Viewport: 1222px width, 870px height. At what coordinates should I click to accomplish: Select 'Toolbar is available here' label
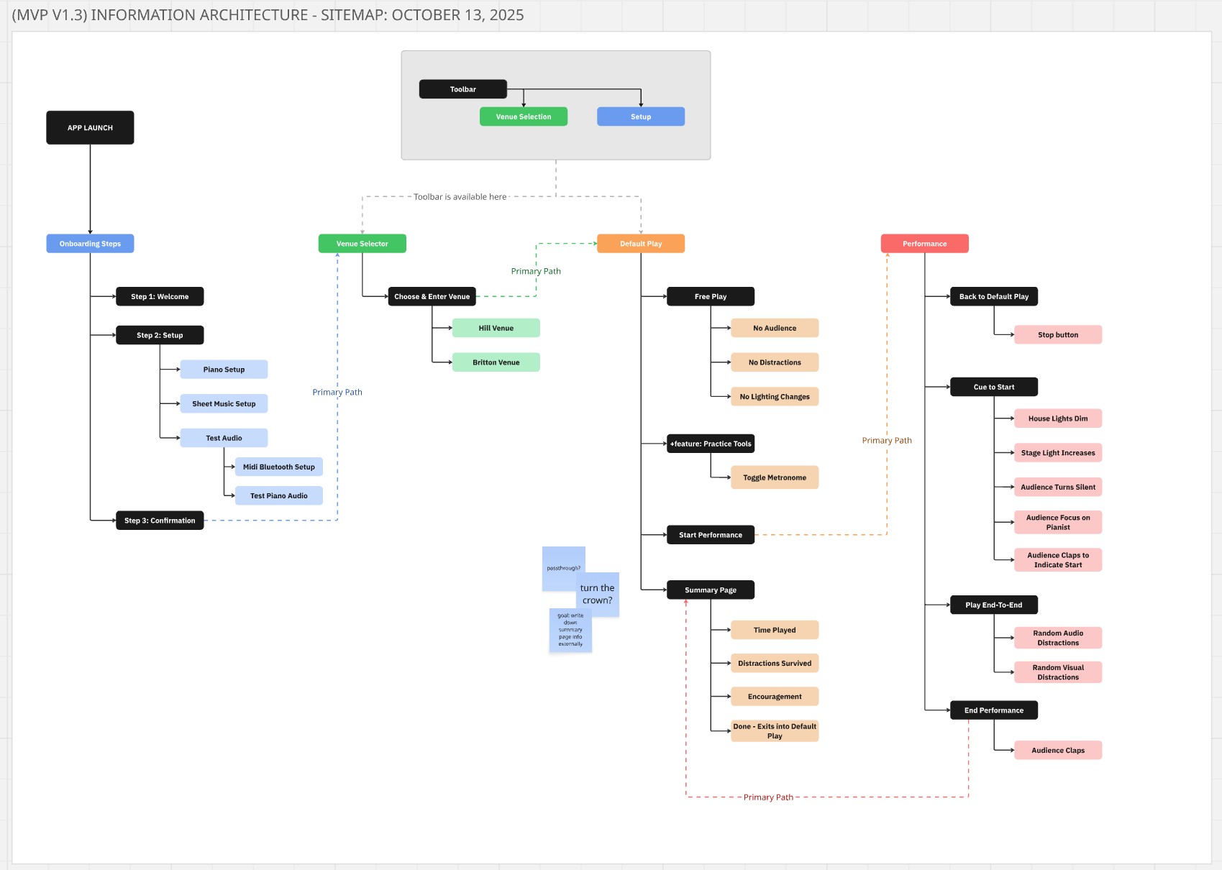coord(460,196)
